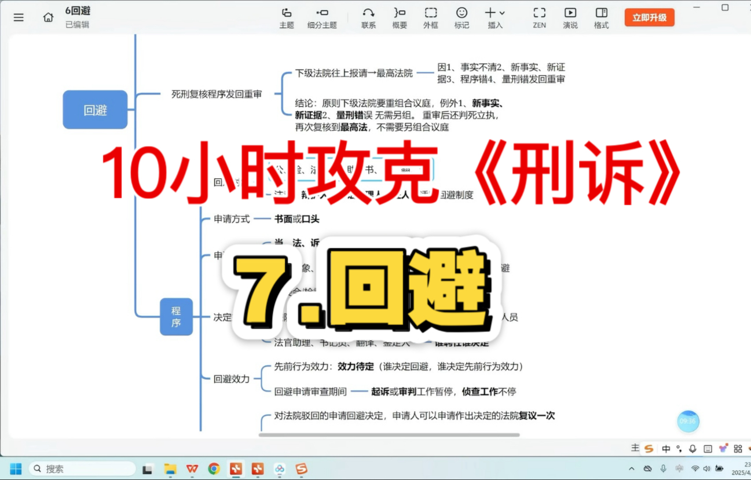The height and width of the screenshot is (480, 751).
Task: Toggle Chinese/English input mode (中)
Action: pos(666,449)
